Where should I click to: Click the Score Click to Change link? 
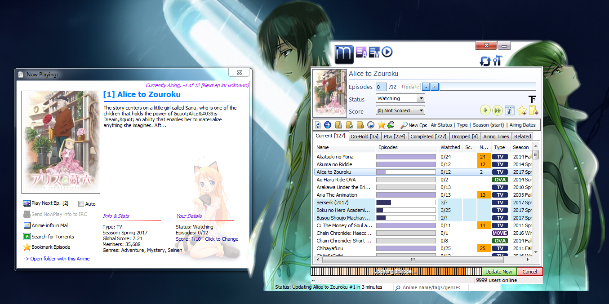(207, 239)
